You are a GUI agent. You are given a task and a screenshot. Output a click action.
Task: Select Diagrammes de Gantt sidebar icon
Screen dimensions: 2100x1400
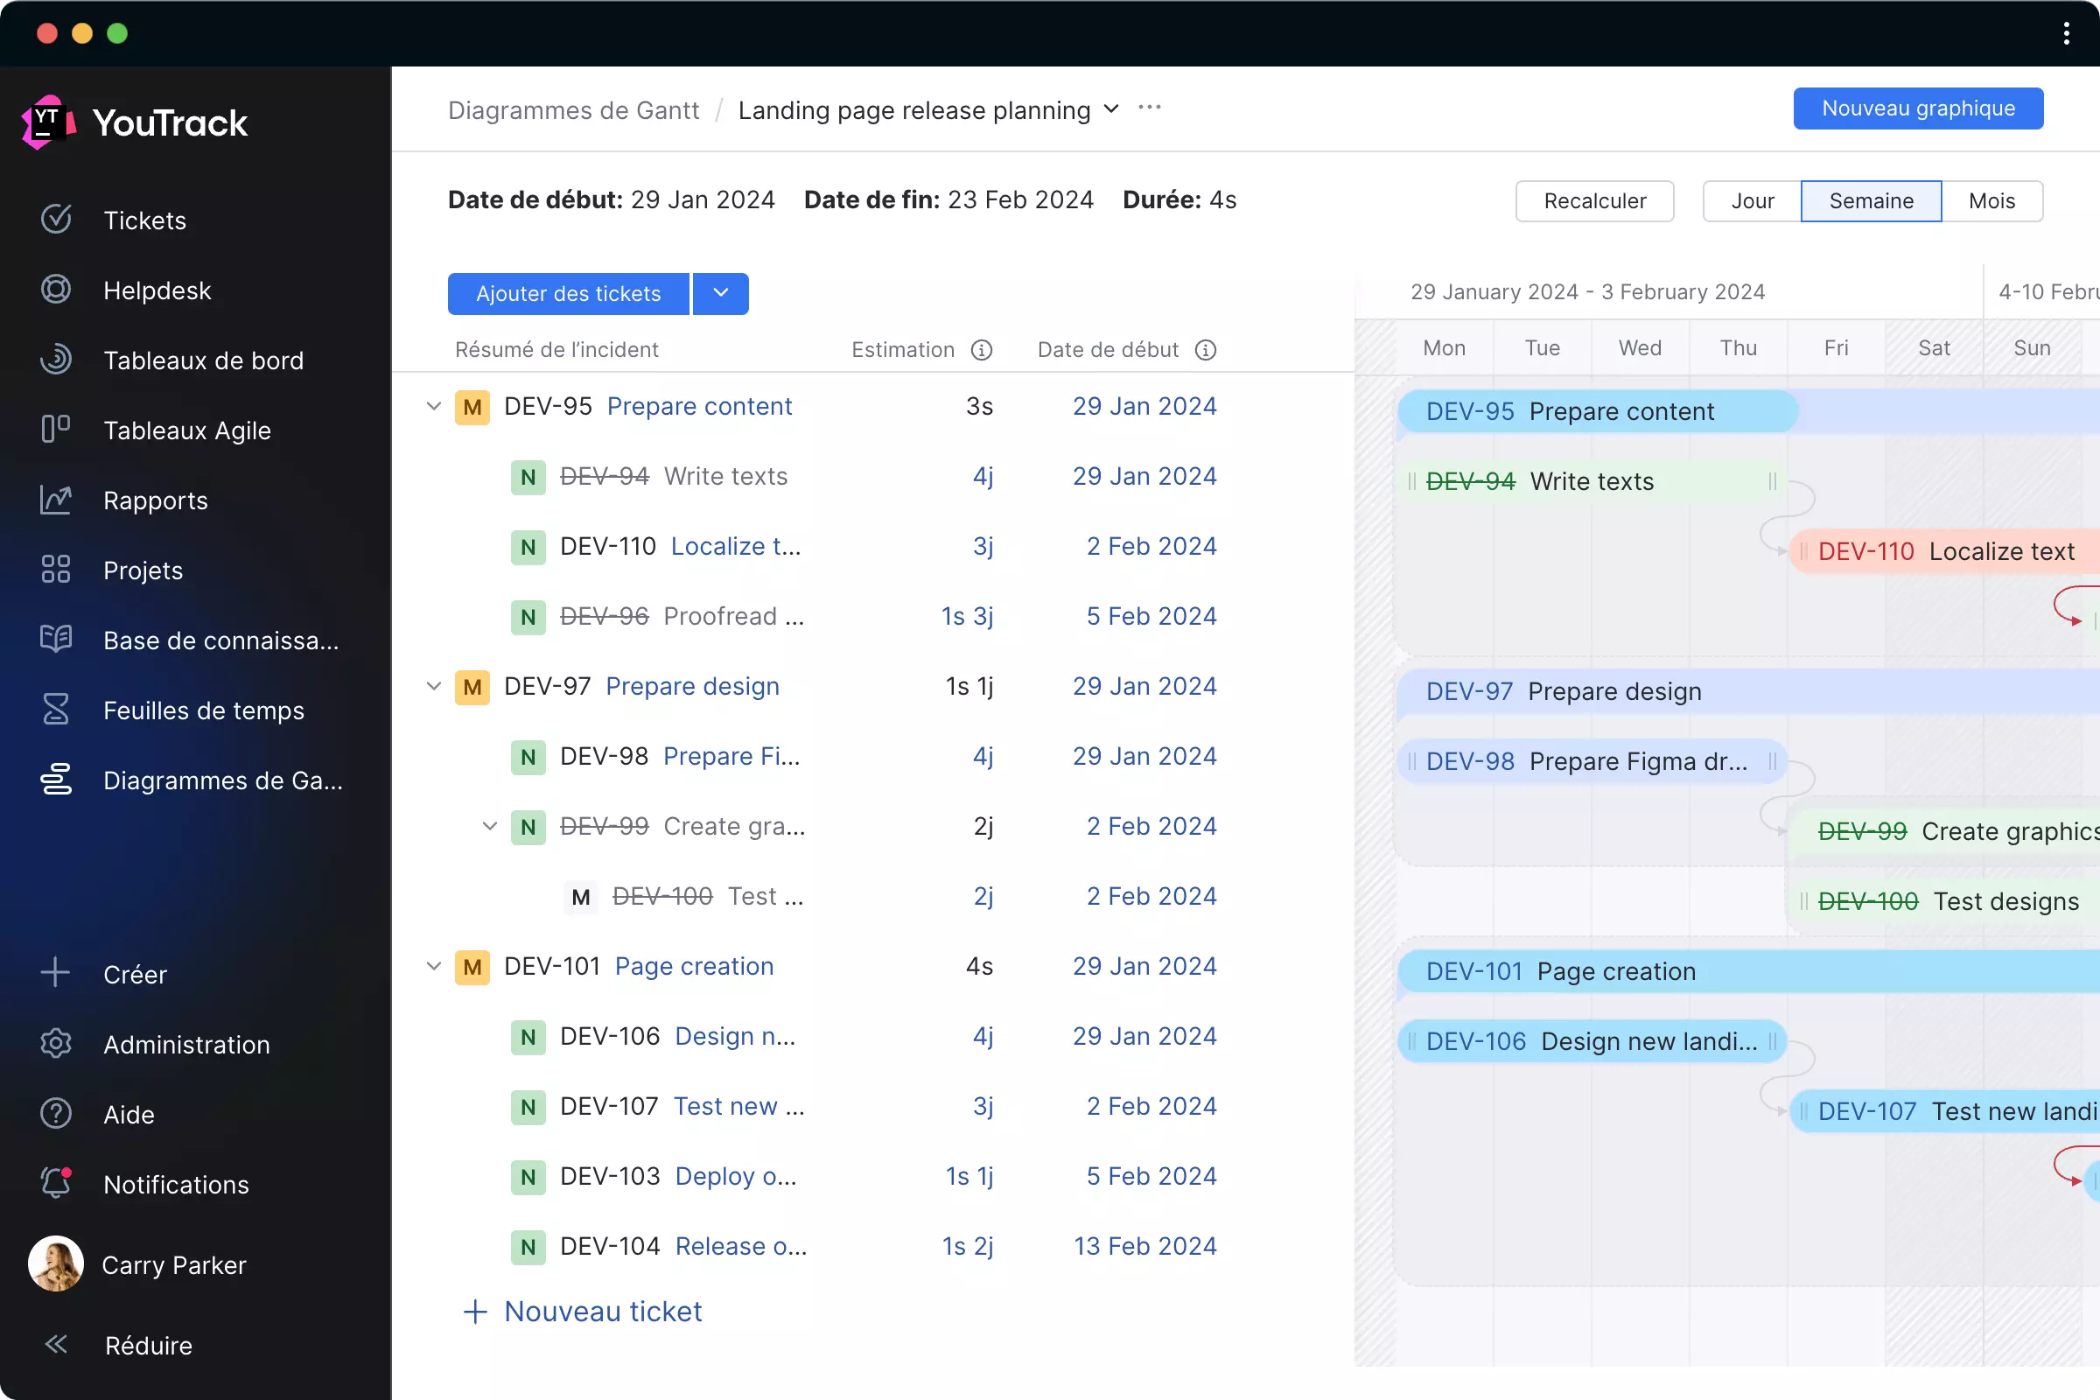pos(56,780)
